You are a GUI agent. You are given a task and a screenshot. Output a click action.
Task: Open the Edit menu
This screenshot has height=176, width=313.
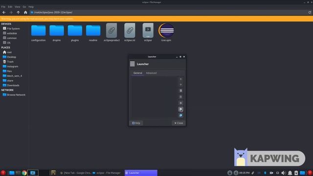[10, 7]
